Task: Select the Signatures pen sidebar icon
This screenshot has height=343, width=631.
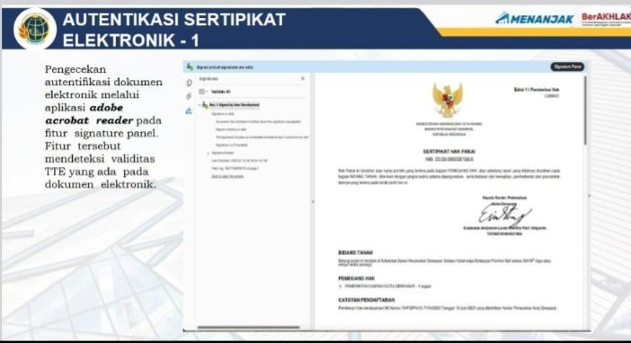Action: pos(189,111)
